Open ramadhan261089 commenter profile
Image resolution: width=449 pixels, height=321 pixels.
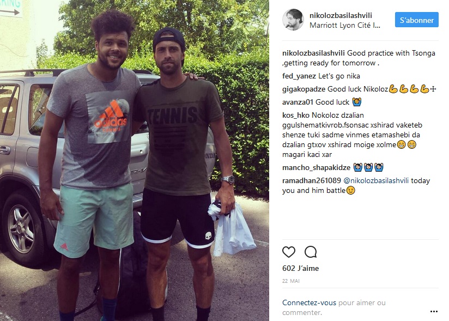(312, 181)
